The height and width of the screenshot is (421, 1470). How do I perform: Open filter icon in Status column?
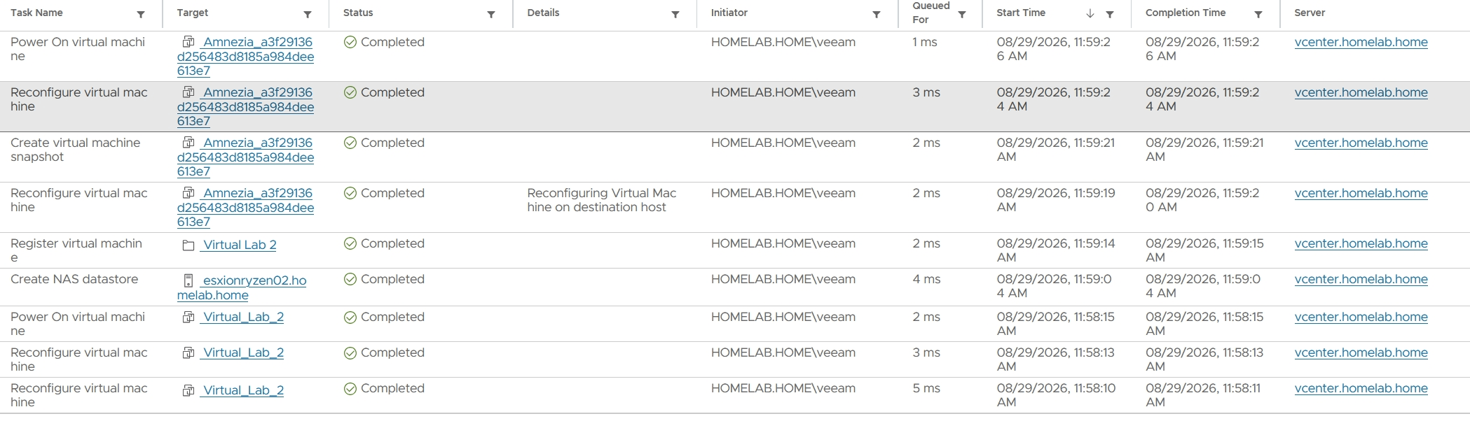coord(491,15)
